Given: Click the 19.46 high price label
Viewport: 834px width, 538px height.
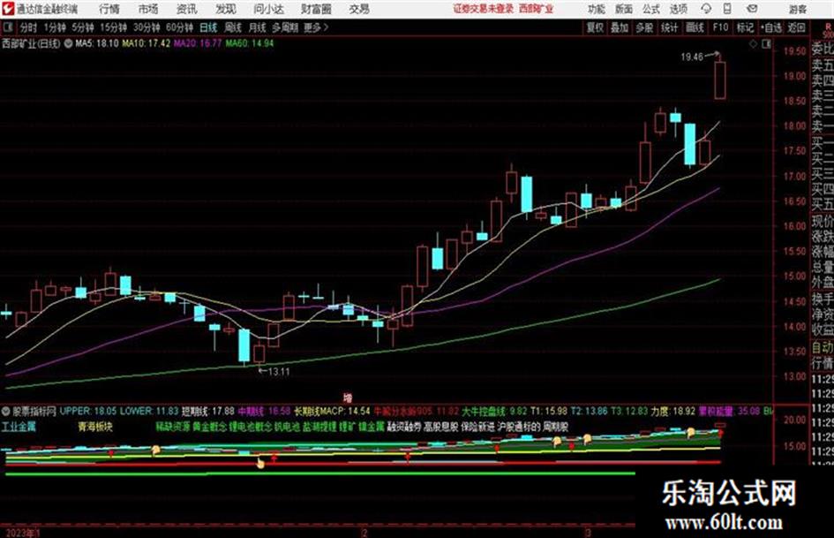Looking at the screenshot, I should (692, 57).
